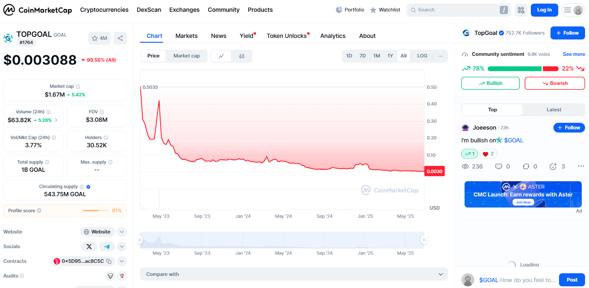Show Circulating supply info tooltip
This screenshot has height=288, width=589.
coord(82,186)
